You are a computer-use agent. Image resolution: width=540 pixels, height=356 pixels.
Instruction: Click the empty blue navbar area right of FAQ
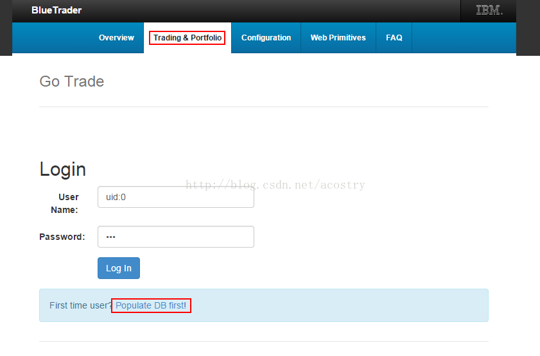(462, 38)
